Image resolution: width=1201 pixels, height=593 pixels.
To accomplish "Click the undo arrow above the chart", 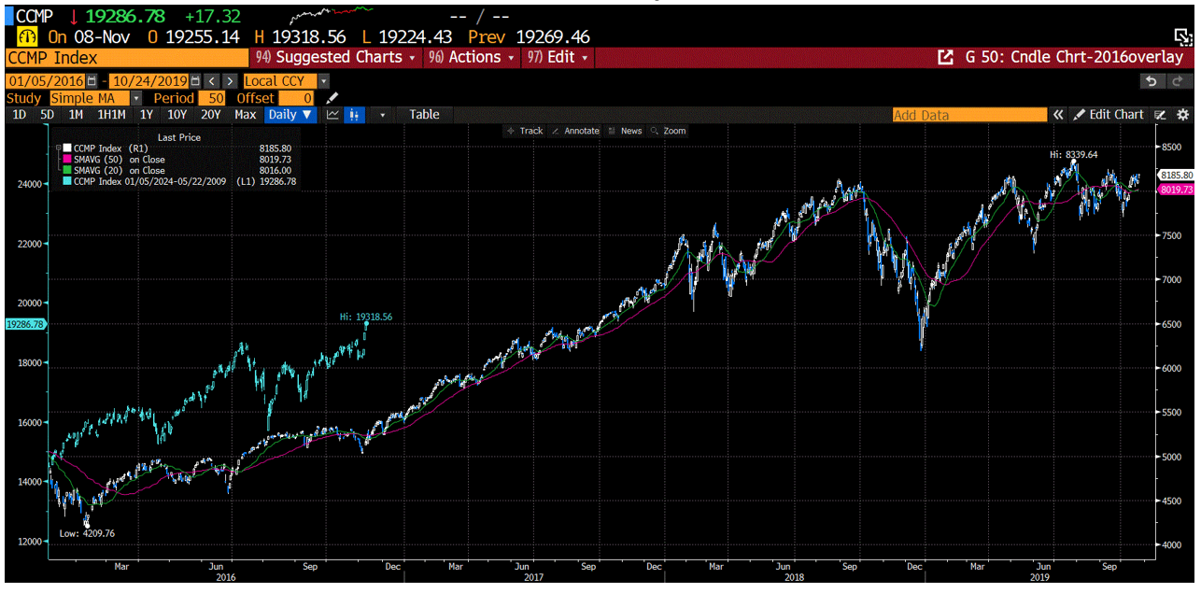I will click(1151, 83).
